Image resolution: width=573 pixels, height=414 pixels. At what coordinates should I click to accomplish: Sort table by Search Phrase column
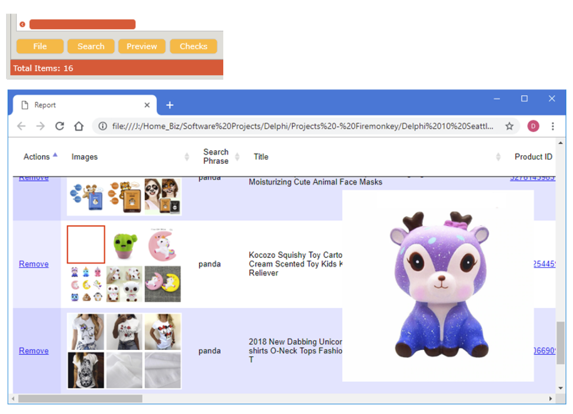(x=237, y=157)
